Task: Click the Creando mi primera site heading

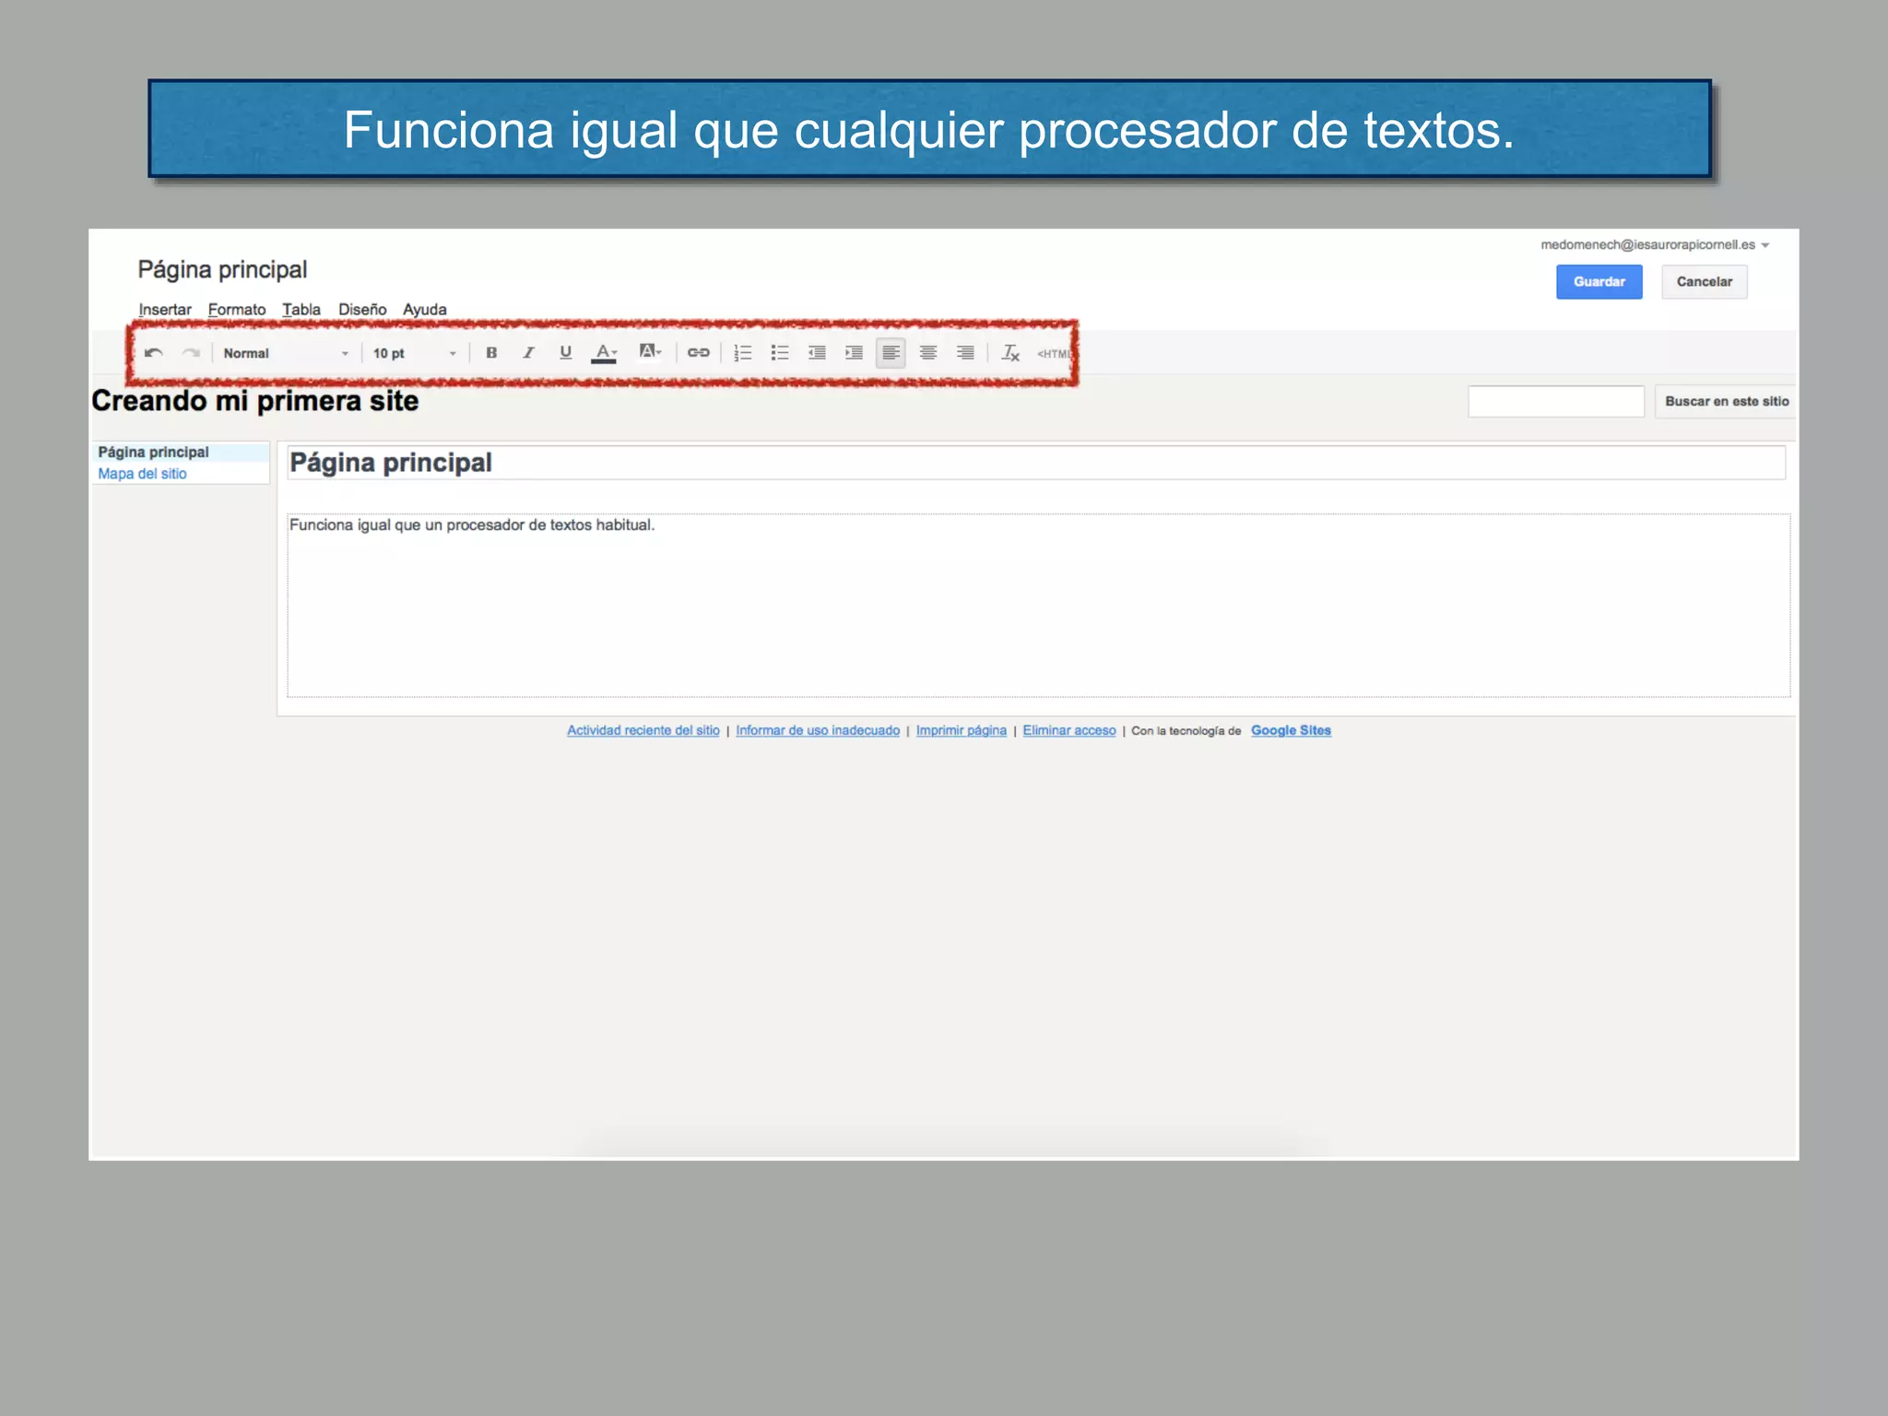Action: point(255,401)
